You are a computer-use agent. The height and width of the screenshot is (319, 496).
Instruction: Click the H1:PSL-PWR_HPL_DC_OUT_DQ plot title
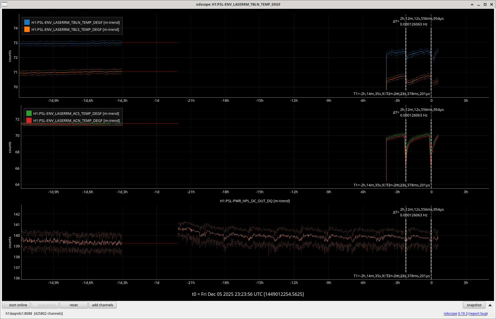(255, 201)
